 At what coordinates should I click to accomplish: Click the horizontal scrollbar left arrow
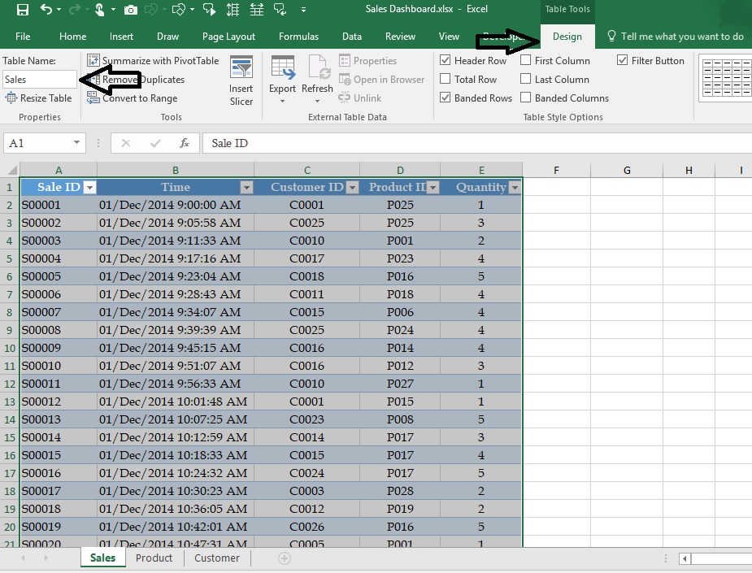(685, 558)
